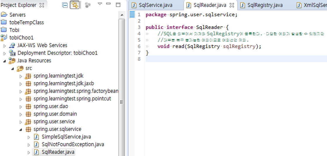Click Deployment Descriptor icon
The image size is (327, 156).
(12, 53)
